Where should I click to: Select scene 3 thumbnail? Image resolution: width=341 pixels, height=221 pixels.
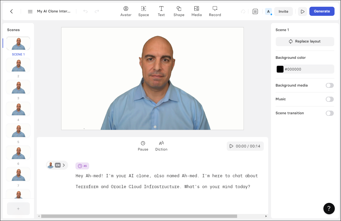click(x=18, y=87)
